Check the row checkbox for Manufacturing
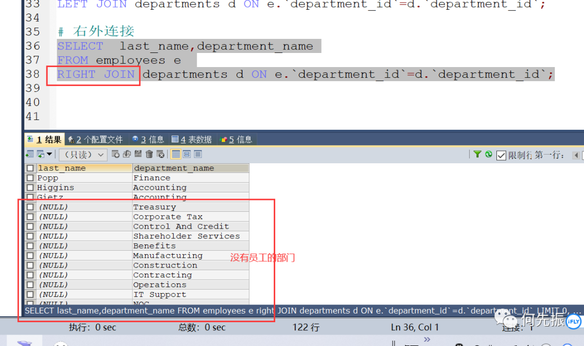This screenshot has height=346, width=584. [x=30, y=256]
